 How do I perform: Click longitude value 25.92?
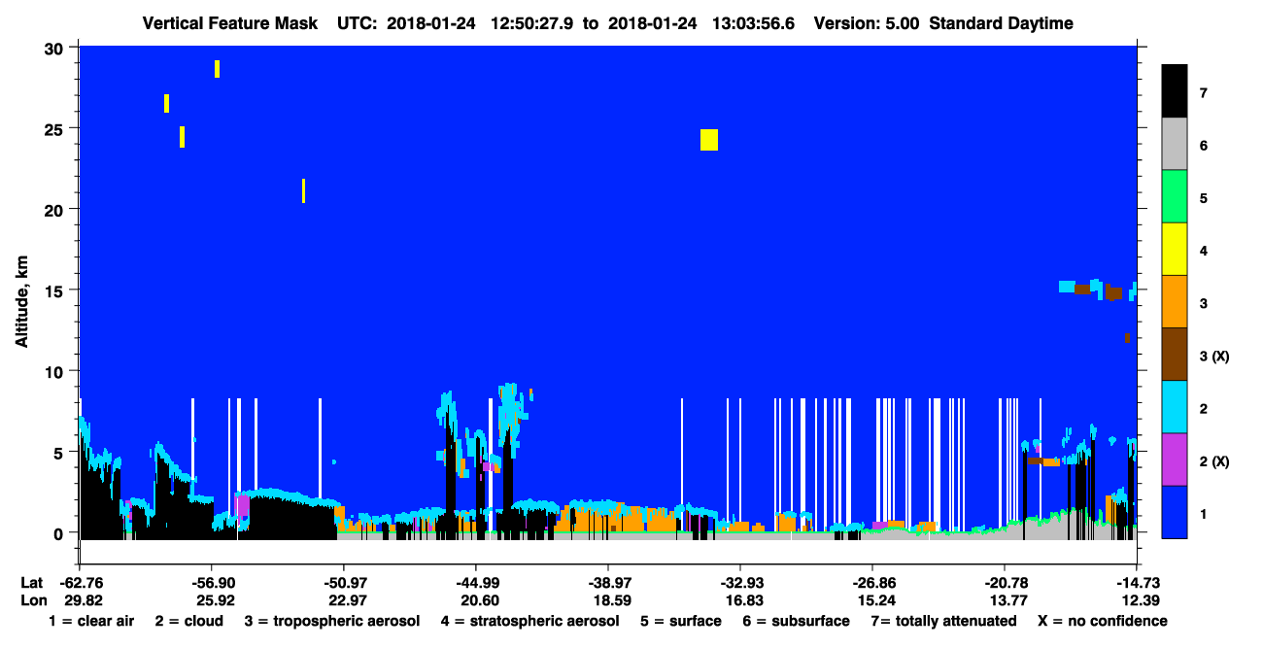pos(216,600)
